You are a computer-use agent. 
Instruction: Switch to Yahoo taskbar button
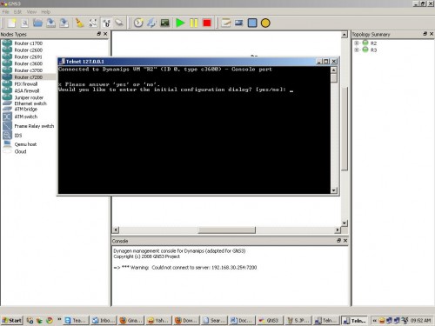pyautogui.click(x=158, y=320)
